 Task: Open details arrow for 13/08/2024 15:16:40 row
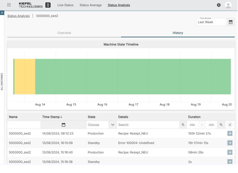pos(230,152)
